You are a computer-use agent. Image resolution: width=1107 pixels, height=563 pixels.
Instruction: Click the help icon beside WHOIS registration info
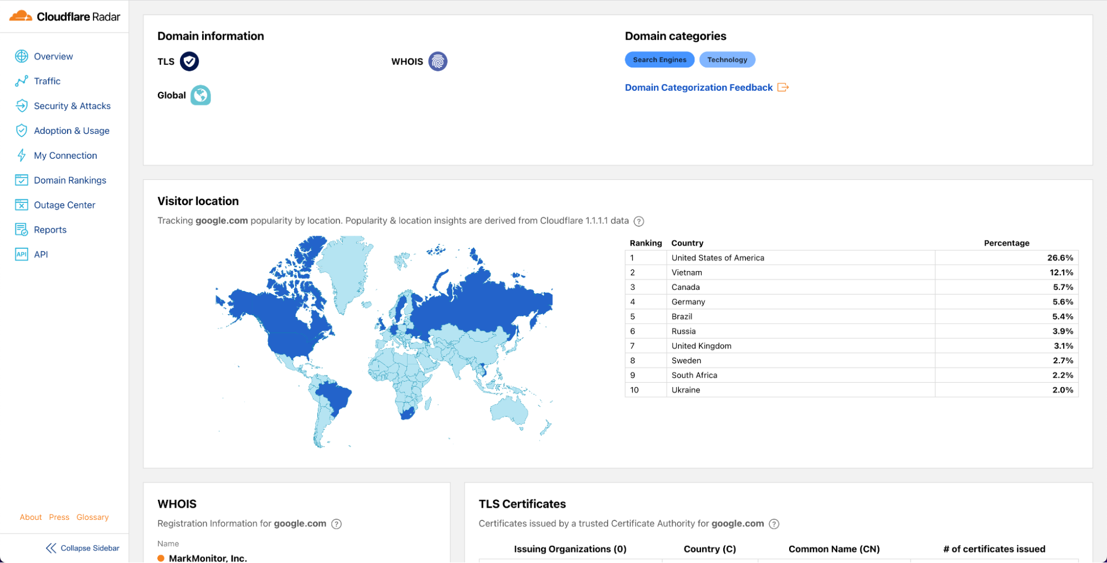336,524
